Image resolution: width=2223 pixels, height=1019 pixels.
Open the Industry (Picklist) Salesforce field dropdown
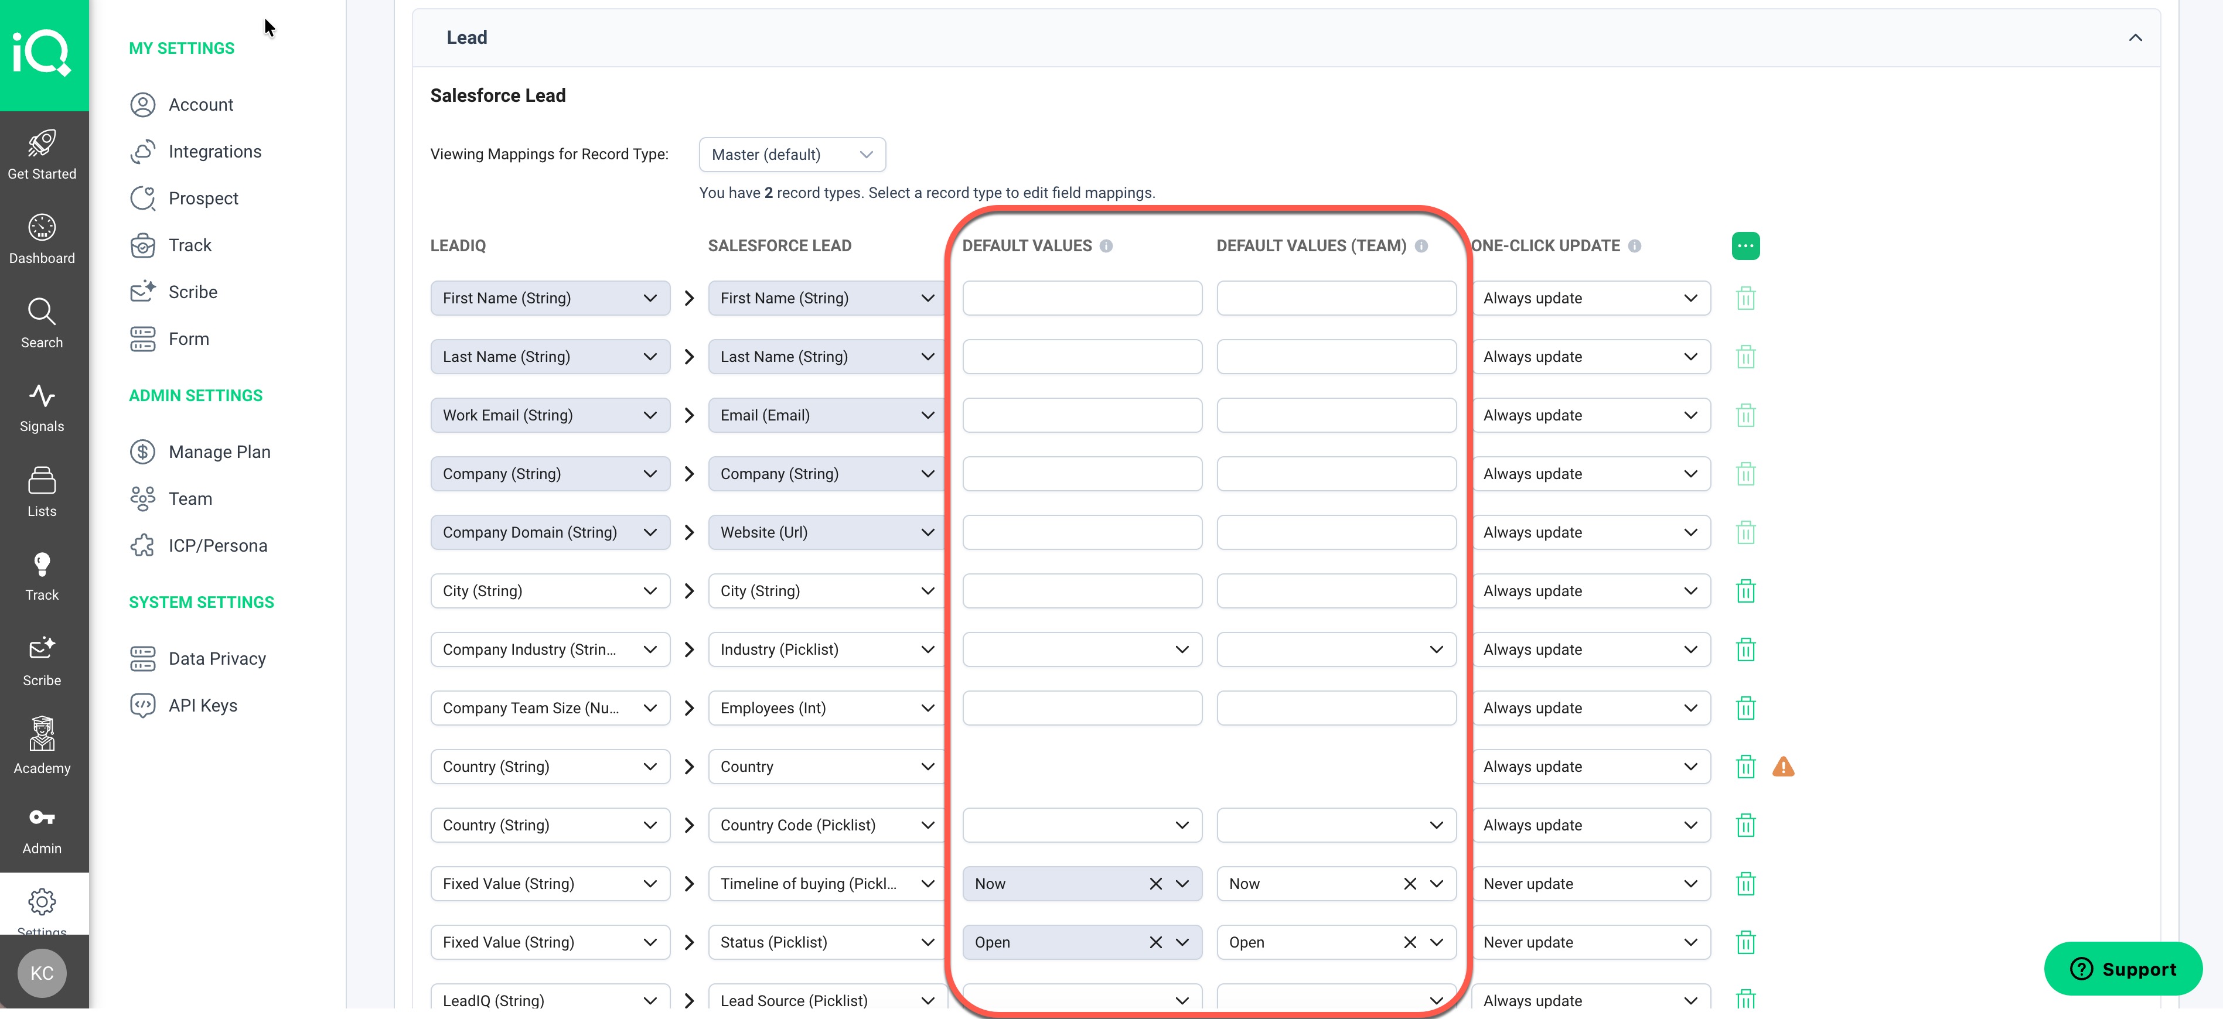point(826,649)
